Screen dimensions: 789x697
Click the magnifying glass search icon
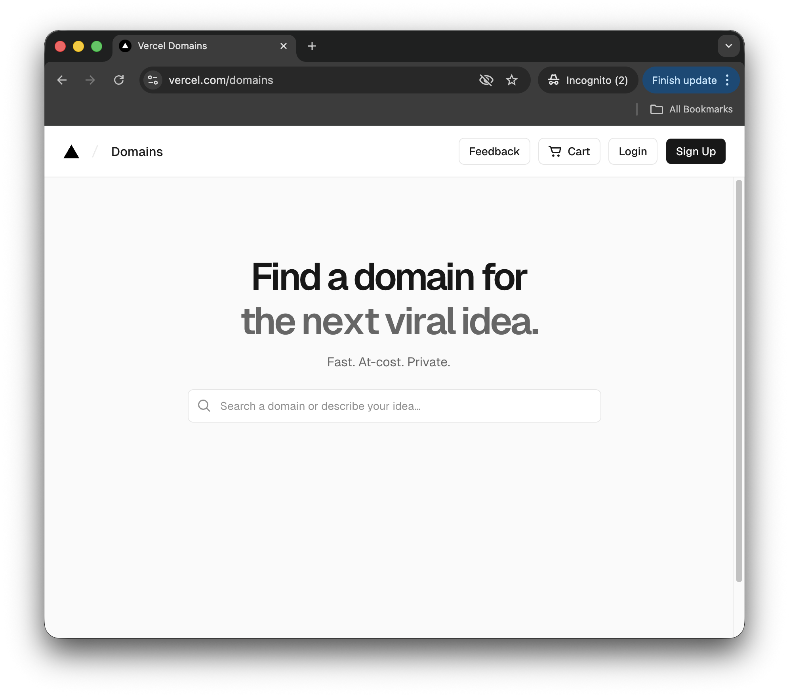[204, 406]
